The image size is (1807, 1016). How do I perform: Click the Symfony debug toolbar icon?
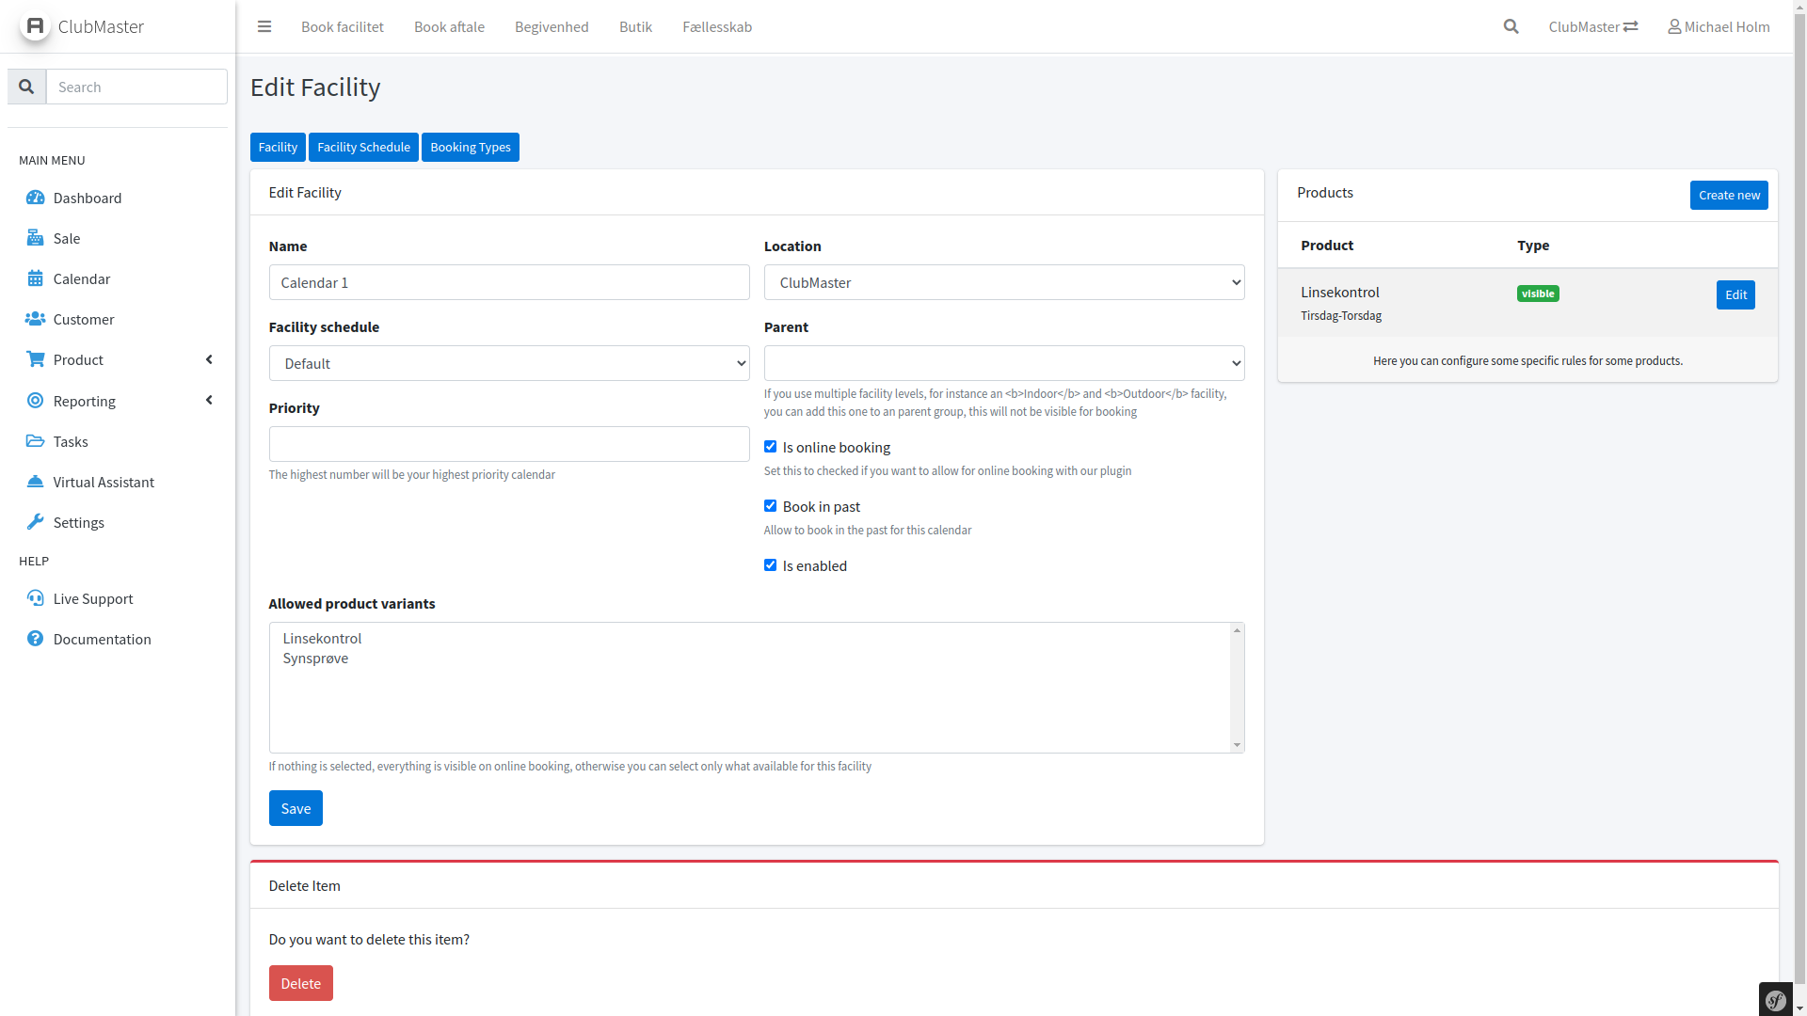click(1775, 1000)
